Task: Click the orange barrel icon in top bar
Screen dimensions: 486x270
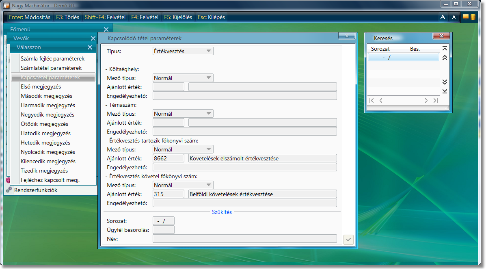Action: point(473,17)
